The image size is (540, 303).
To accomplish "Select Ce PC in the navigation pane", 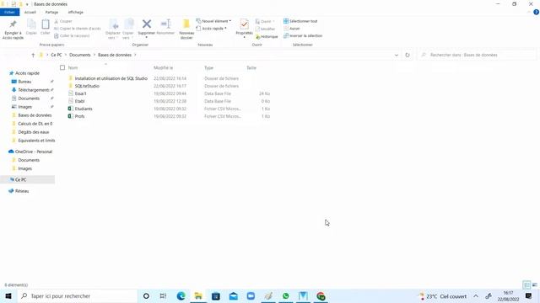I will click(x=20, y=179).
